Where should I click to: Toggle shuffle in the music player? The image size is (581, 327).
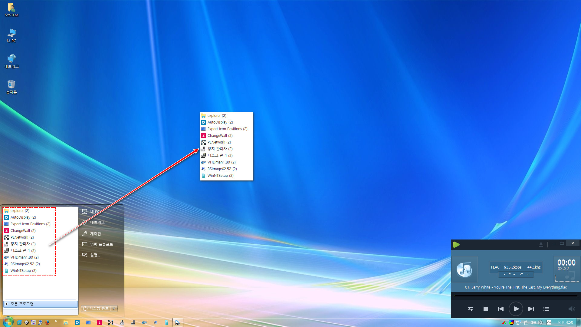pos(528,274)
